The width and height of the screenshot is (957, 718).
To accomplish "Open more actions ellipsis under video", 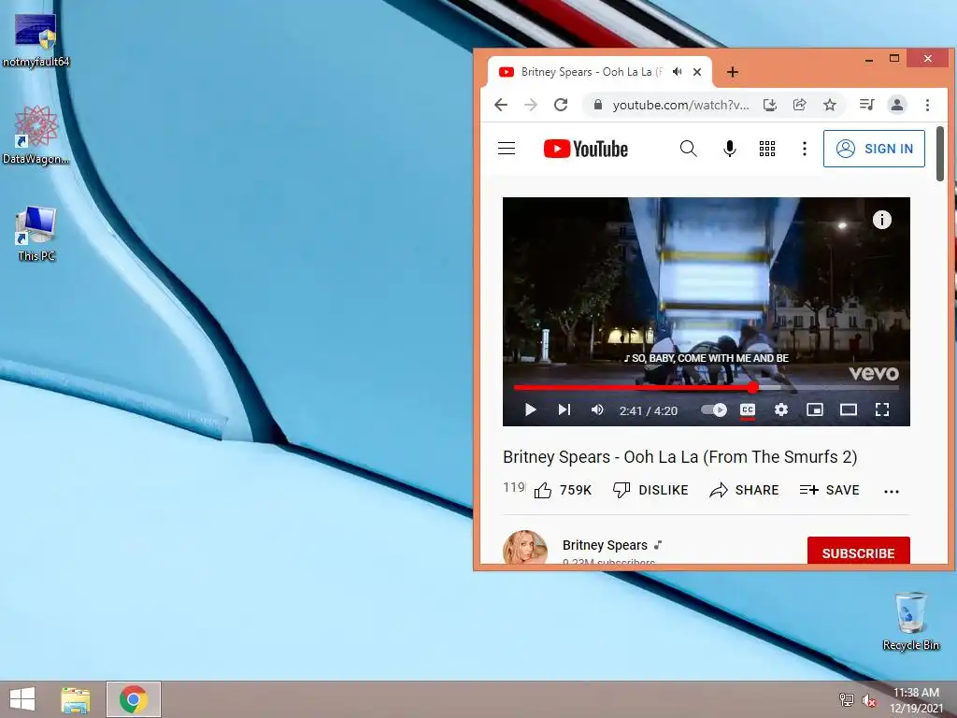I will click(892, 492).
